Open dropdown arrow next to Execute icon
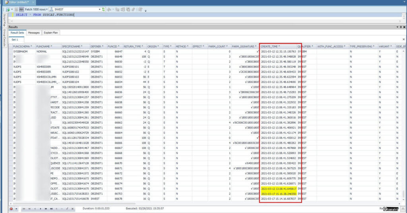 [12, 10]
